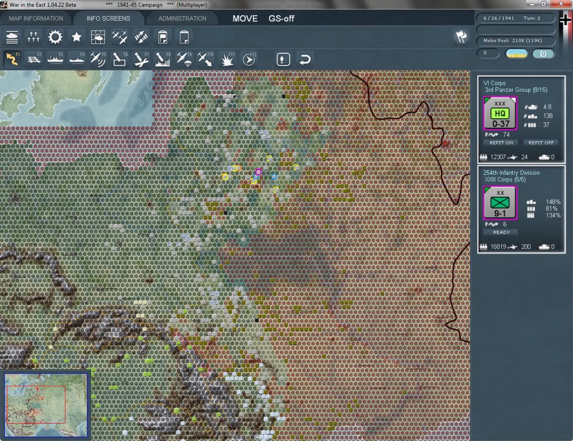Select the Air recon mode (F5) icon
Screen dimensions: 573x441
98,59
